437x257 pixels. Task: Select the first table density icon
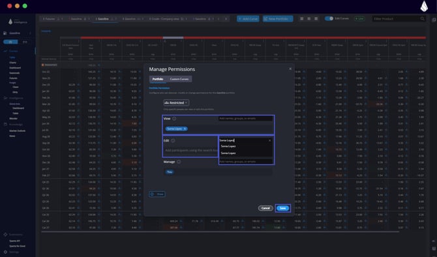[301, 19]
